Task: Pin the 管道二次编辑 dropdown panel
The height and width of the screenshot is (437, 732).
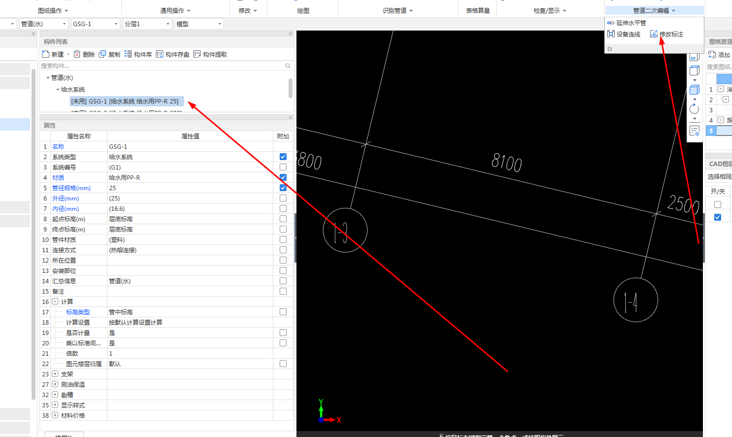Action: [610, 49]
